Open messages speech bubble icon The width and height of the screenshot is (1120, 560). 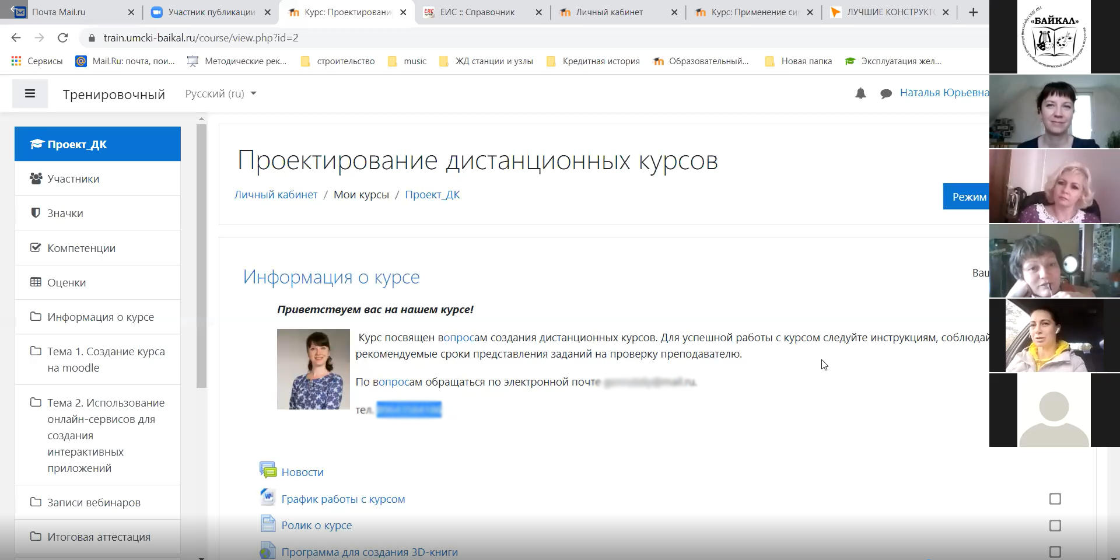click(885, 93)
